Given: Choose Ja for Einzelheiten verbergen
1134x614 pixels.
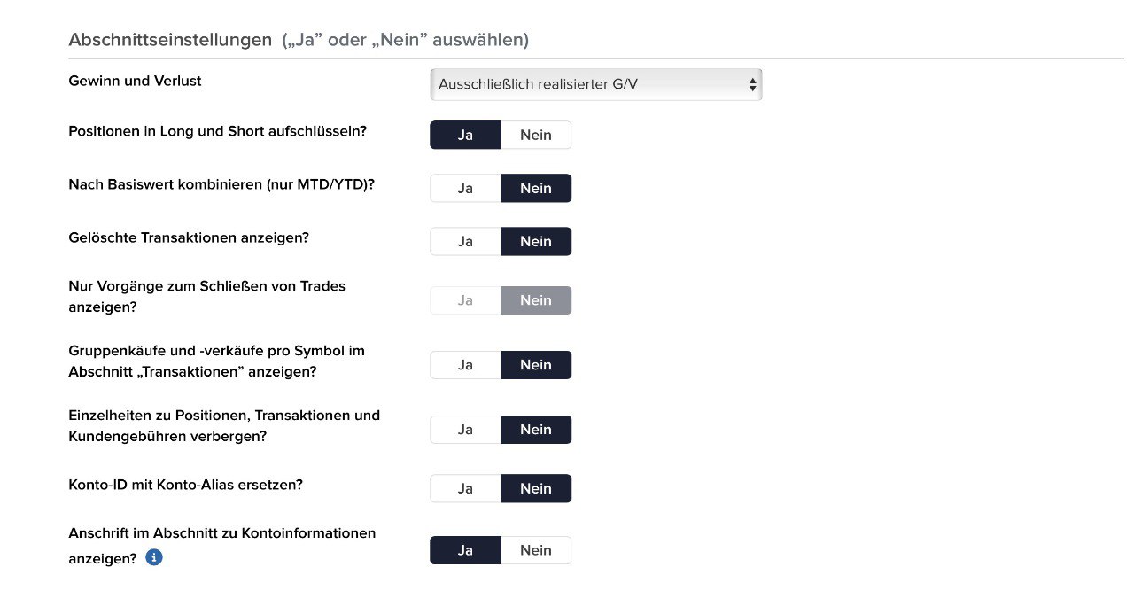Looking at the screenshot, I should (465, 430).
